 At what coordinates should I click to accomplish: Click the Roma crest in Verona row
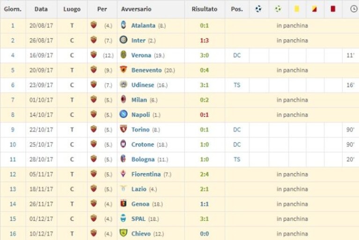tap(94, 55)
